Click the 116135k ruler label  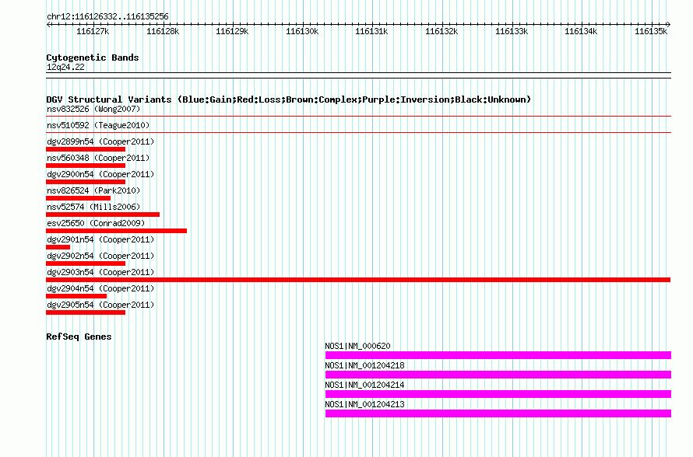click(x=651, y=31)
